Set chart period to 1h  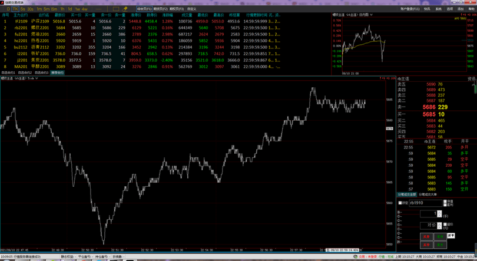62,9
